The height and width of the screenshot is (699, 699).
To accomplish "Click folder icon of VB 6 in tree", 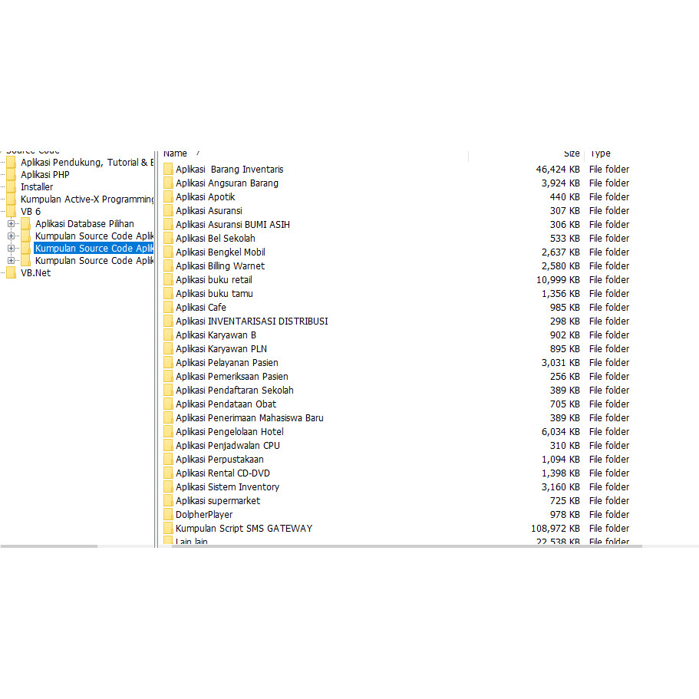I will click(12, 211).
